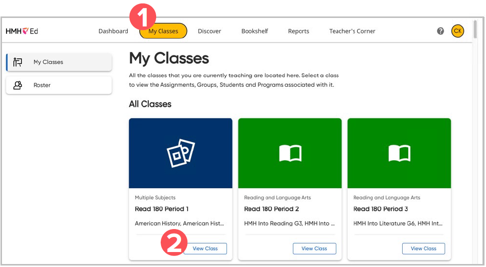This screenshot has height=267, width=486.
Task: Open the Discover tab
Action: click(x=210, y=31)
